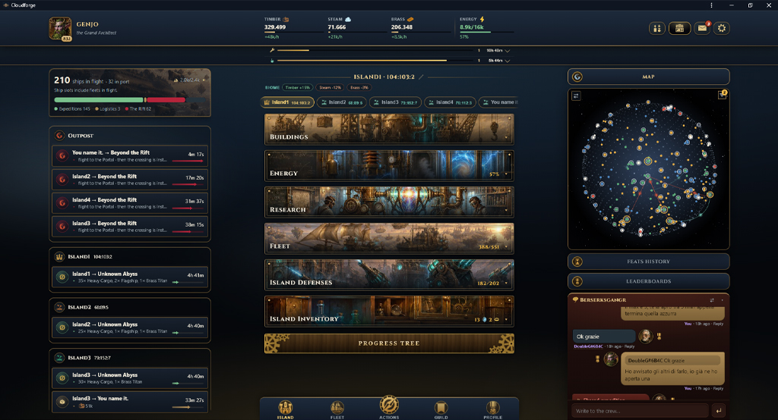The height and width of the screenshot is (420, 778).
Task: Expand the research queue chevron at 5h 44m
Action: coord(507,61)
